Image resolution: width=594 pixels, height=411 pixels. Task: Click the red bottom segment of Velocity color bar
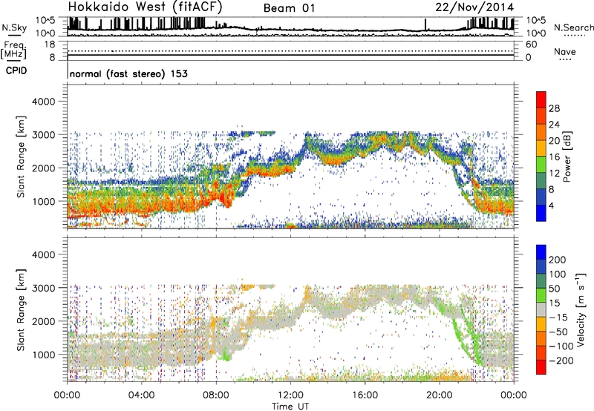(x=541, y=367)
